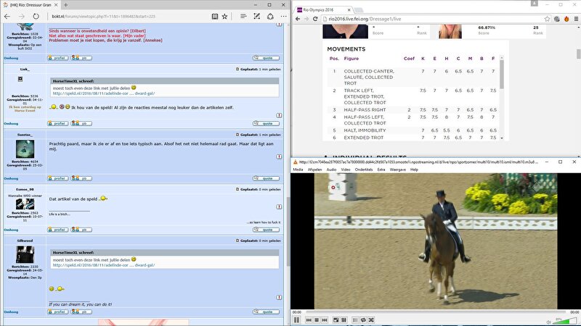The height and width of the screenshot is (326, 581).
Task: Toggle shuffle playback in VLC
Action: (371, 320)
